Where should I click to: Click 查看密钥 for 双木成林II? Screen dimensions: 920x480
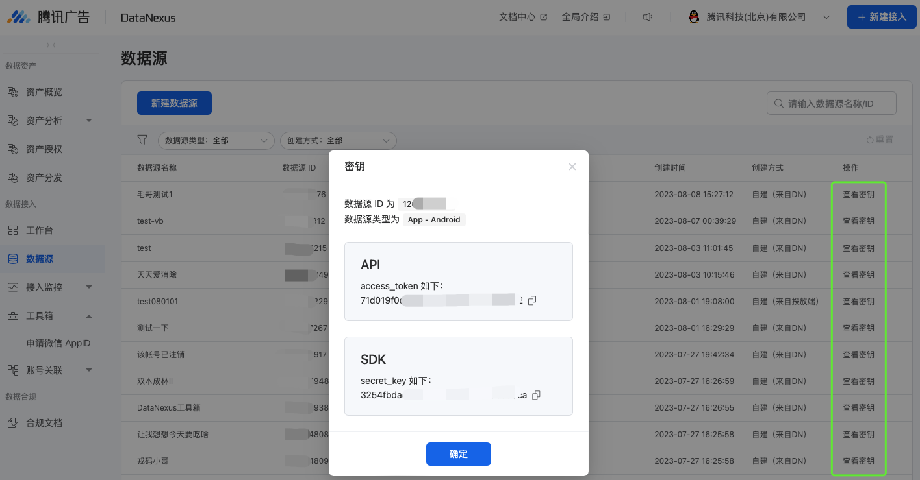coord(858,381)
